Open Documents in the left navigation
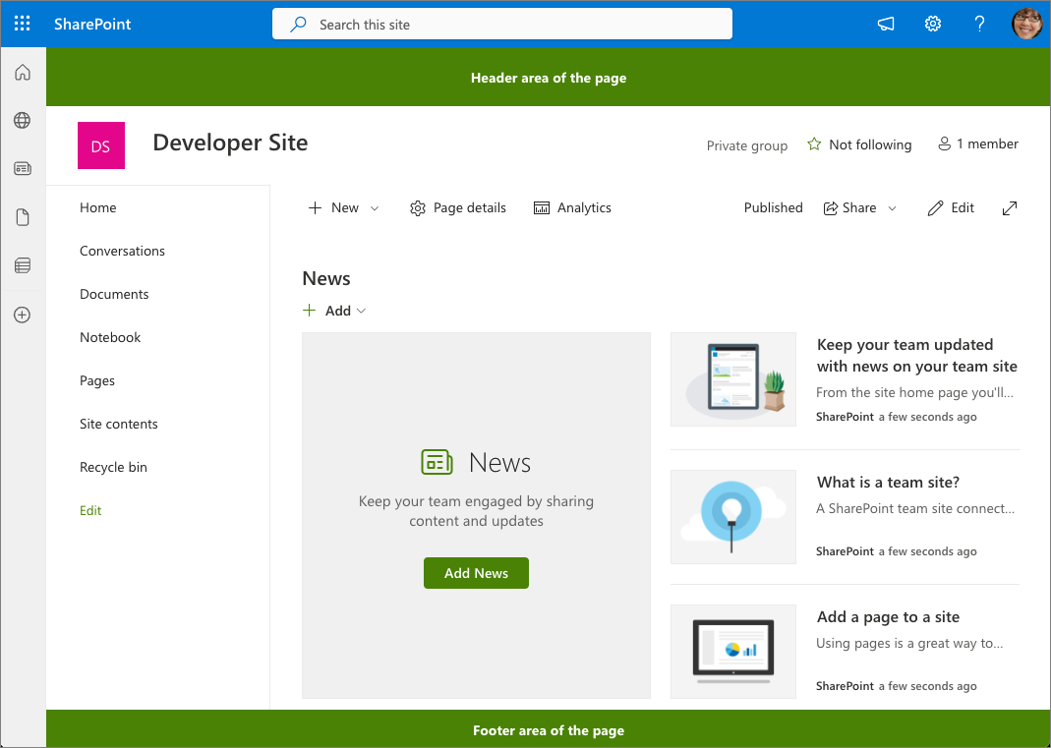This screenshot has width=1051, height=748. click(114, 294)
